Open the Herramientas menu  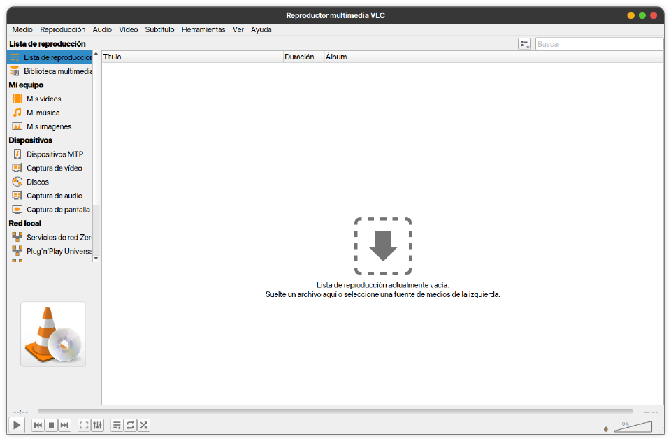click(x=203, y=29)
